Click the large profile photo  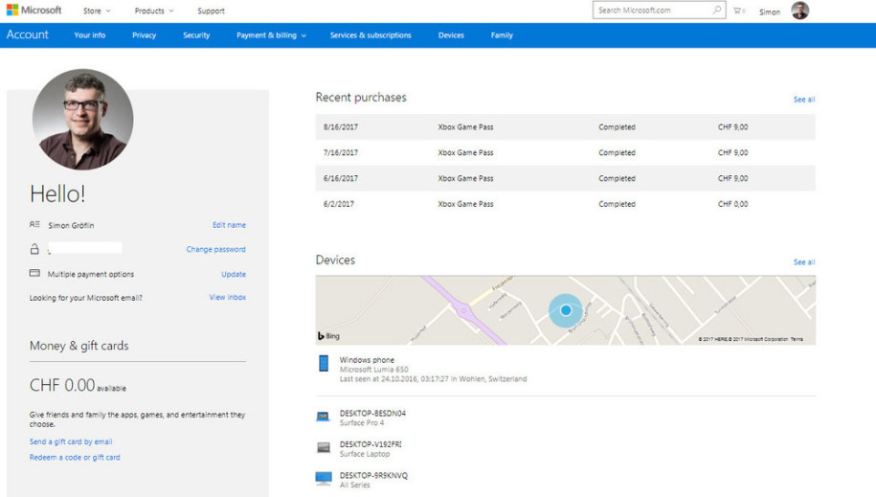(82, 119)
